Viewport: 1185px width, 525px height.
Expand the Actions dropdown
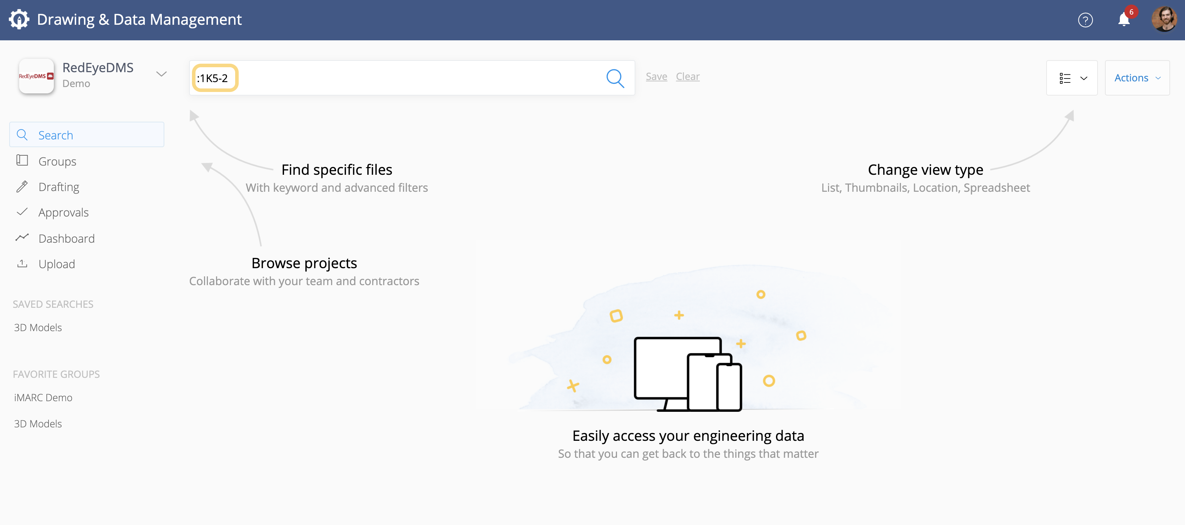[1137, 78]
